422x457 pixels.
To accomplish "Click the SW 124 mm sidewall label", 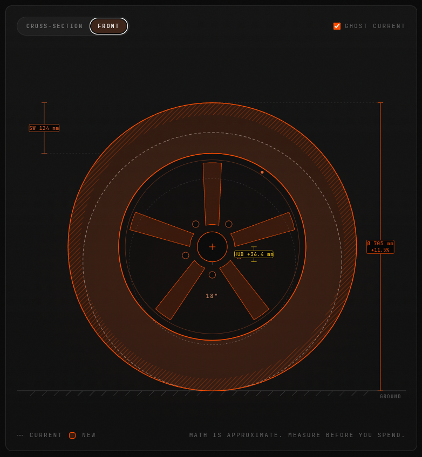I will [44, 128].
